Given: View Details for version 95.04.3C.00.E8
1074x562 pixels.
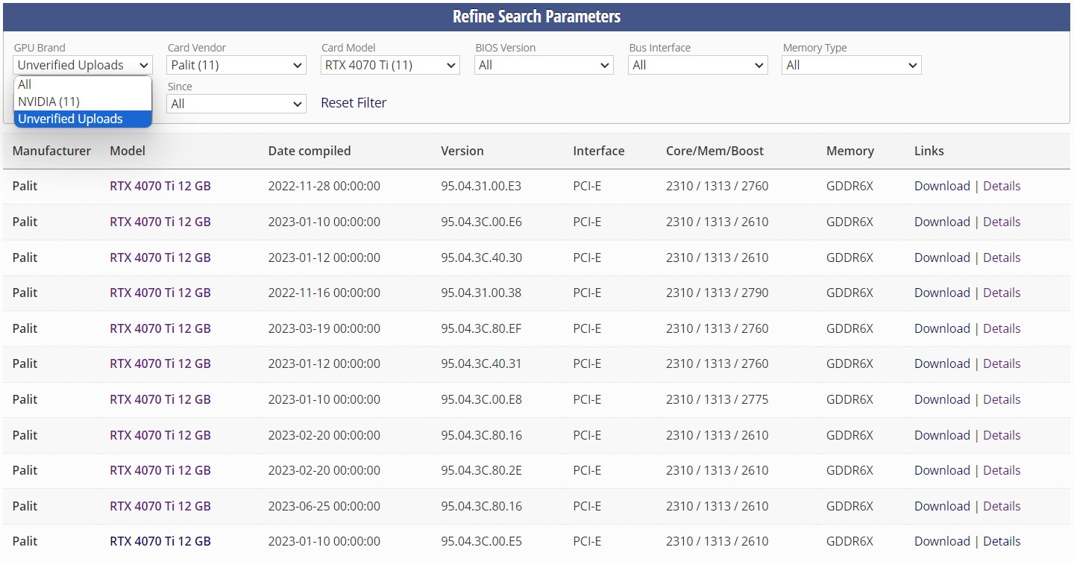Looking at the screenshot, I should click(1002, 399).
